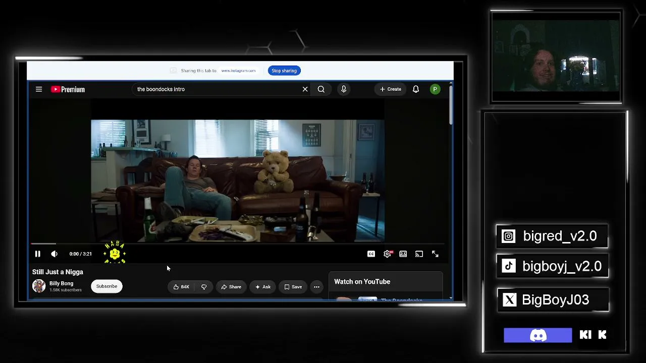646x363 pixels.
Task: Click the 0:00 / 3:21 time display
Action: click(x=81, y=254)
